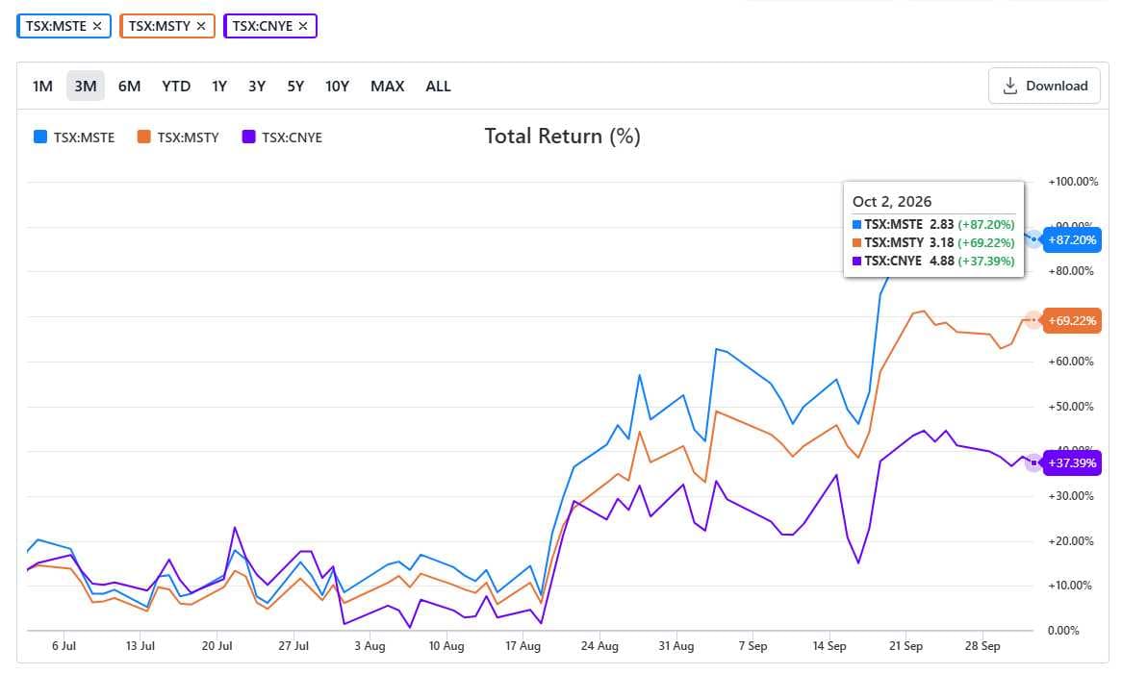The image size is (1122, 674).
Task: Click the TSX:MSTY 3.18 tooltip row
Action: coord(933,243)
